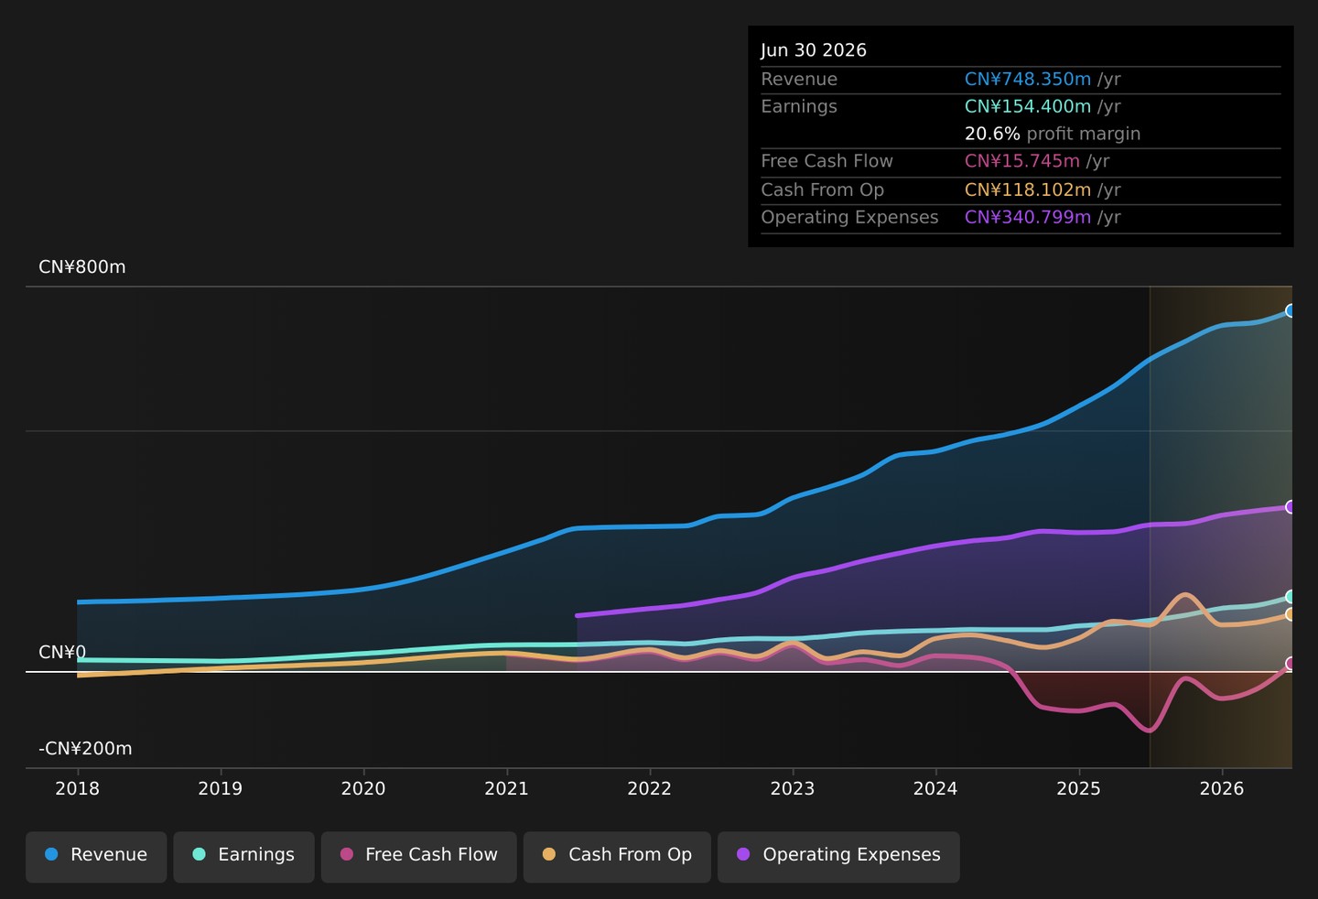Image resolution: width=1318 pixels, height=899 pixels.
Task: Click the teal Earnings legend dot
Action: (x=199, y=854)
